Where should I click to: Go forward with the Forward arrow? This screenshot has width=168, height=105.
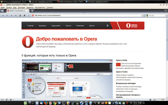point(11,15)
